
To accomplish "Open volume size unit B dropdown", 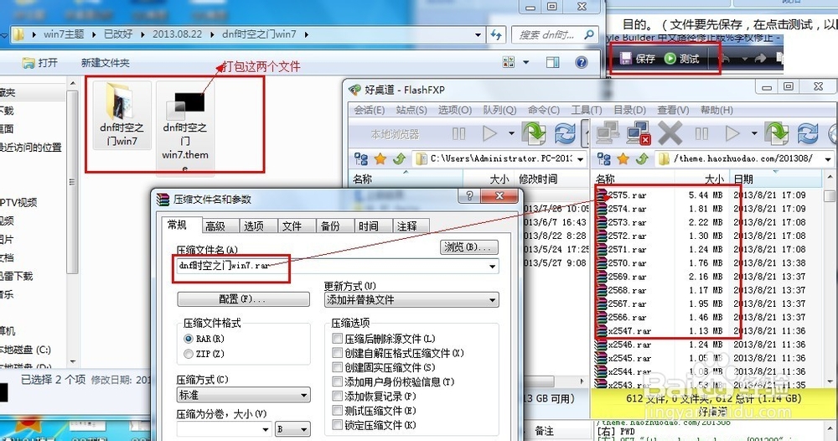I will 292,428.
